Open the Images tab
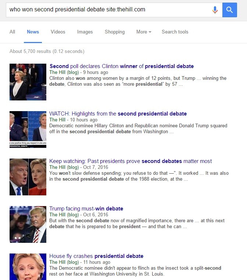This screenshot has height=280, width=247. tap(85, 32)
